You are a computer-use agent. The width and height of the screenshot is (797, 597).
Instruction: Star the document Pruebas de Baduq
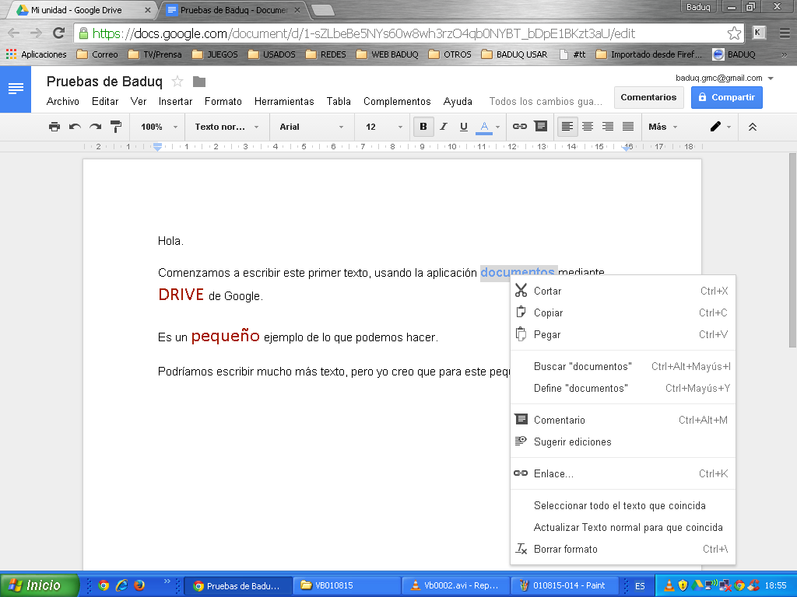click(177, 82)
